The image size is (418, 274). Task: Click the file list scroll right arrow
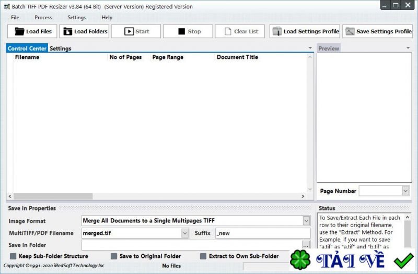[303, 196]
